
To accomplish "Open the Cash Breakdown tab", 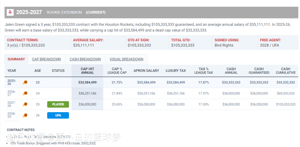I will (85, 59).
